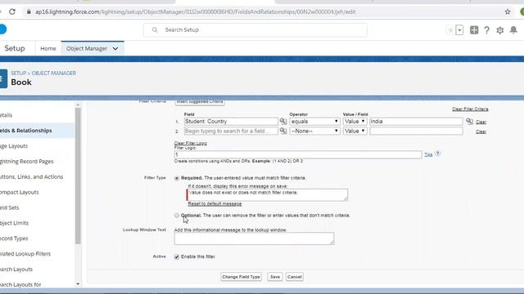Click the Search Setup box
This screenshot has width=524, height=294.
pos(255,30)
